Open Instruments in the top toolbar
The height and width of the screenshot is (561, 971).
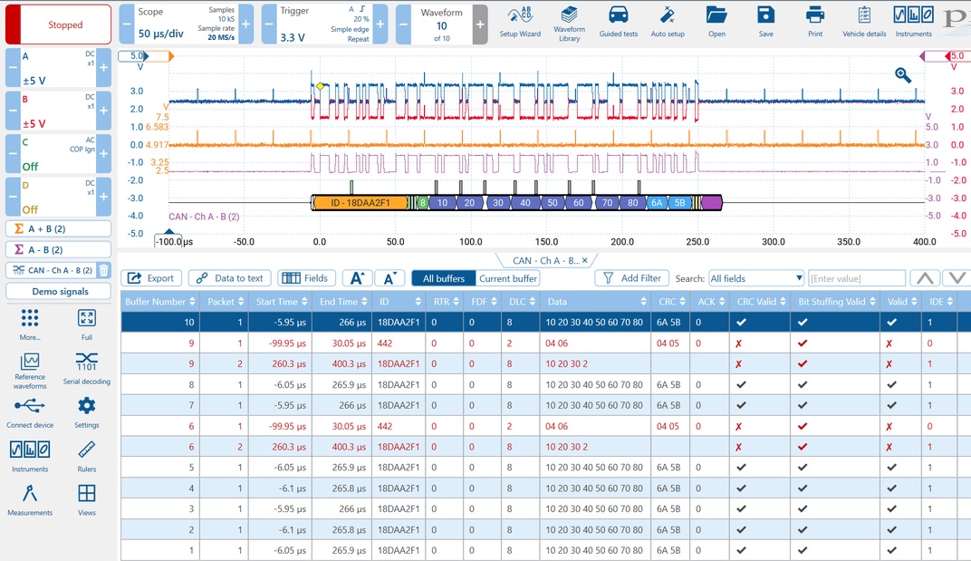(913, 23)
